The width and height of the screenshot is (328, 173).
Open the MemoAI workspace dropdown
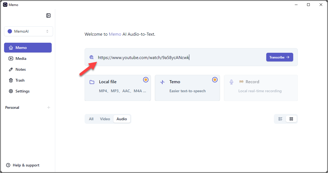[29, 31]
